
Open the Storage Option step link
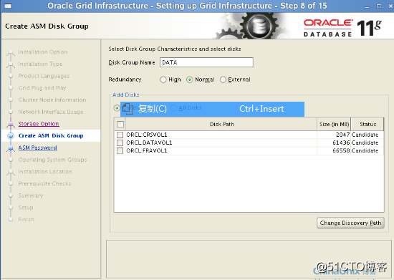tap(39, 124)
